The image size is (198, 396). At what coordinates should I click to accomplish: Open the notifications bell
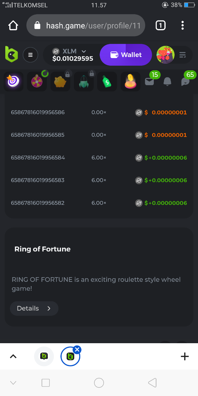click(168, 81)
